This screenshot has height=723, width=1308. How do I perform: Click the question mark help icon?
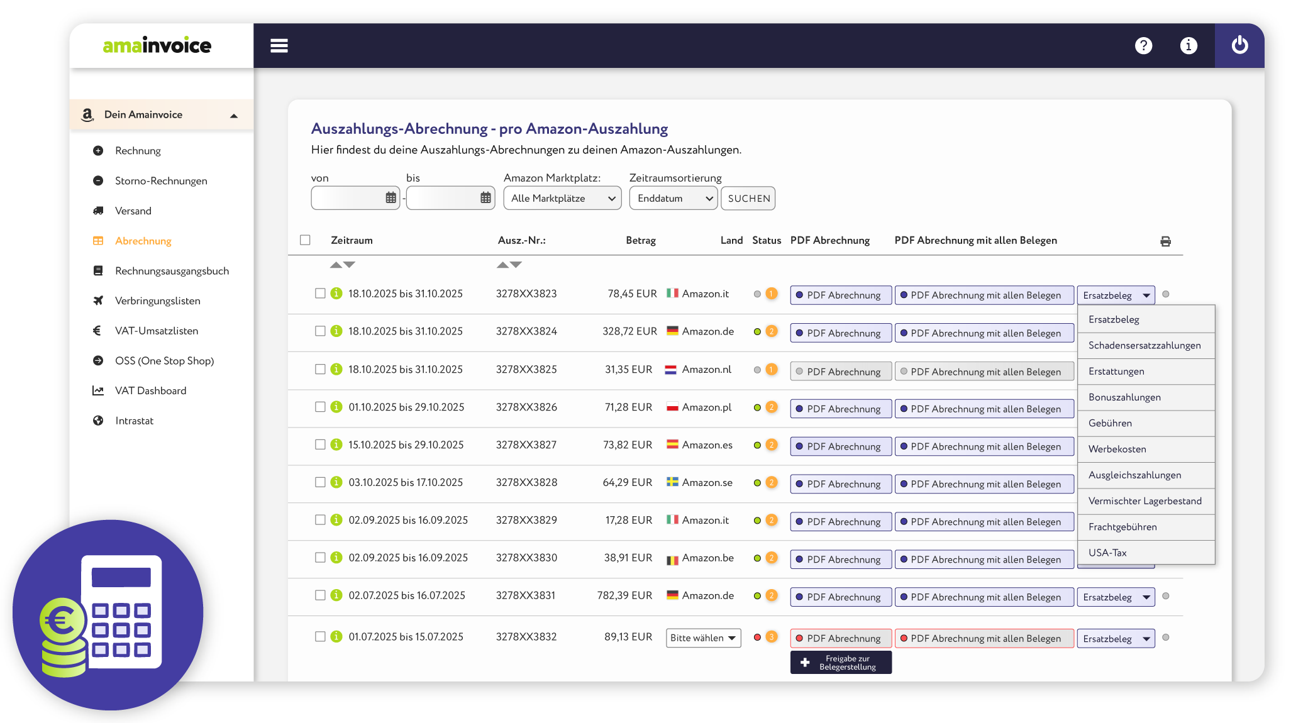click(1143, 46)
